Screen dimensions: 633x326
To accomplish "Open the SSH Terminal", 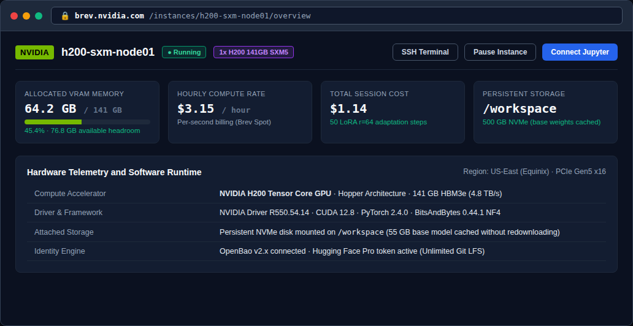I will click(x=425, y=52).
